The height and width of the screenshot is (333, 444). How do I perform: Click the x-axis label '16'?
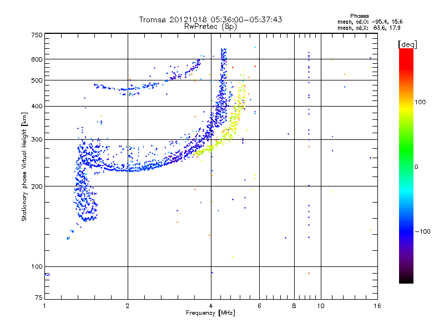pyautogui.click(x=377, y=306)
